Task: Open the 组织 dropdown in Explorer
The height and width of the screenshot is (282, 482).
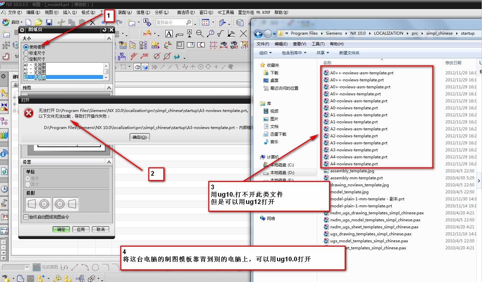Action: pos(265,53)
